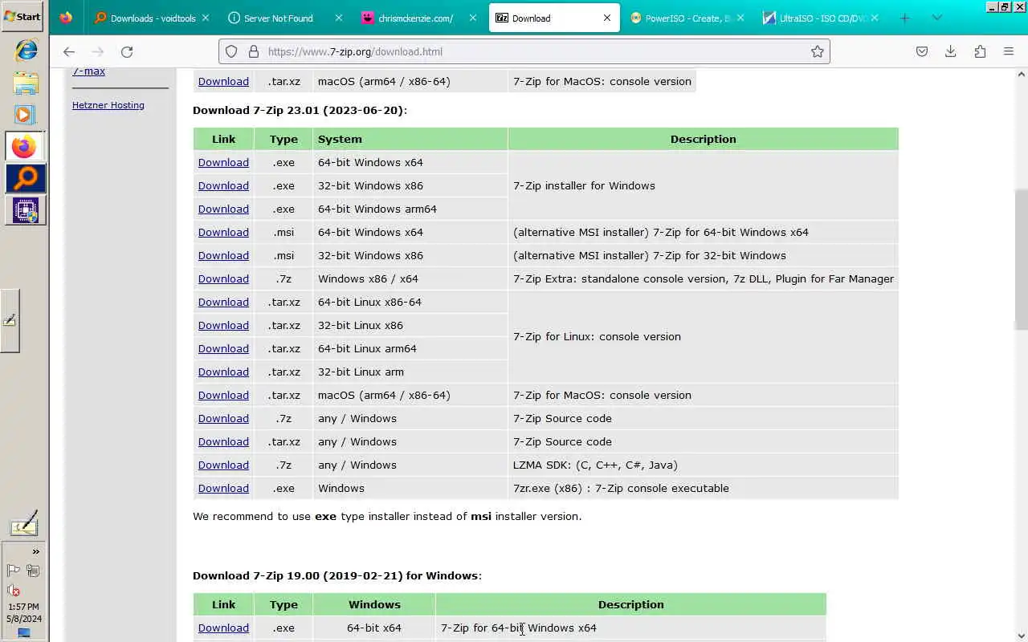Switch to the UltraISO tab

click(819, 18)
